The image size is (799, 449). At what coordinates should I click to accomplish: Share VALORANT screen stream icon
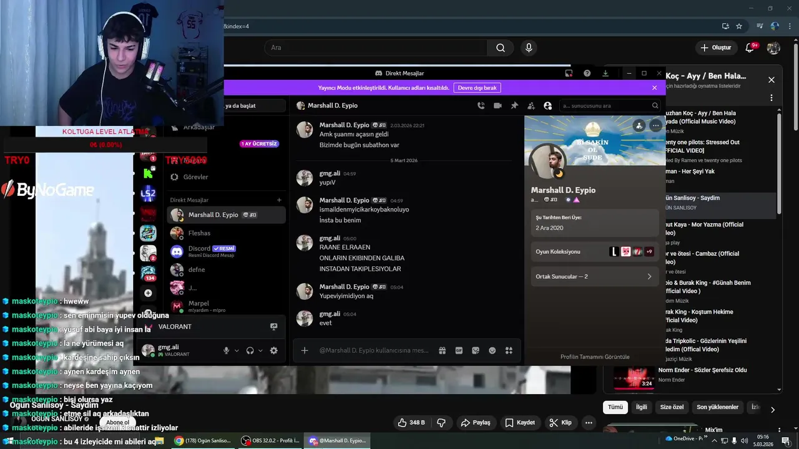pyautogui.click(x=273, y=327)
